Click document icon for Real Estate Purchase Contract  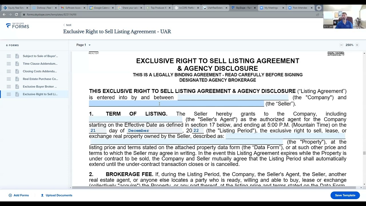click(x=17, y=79)
